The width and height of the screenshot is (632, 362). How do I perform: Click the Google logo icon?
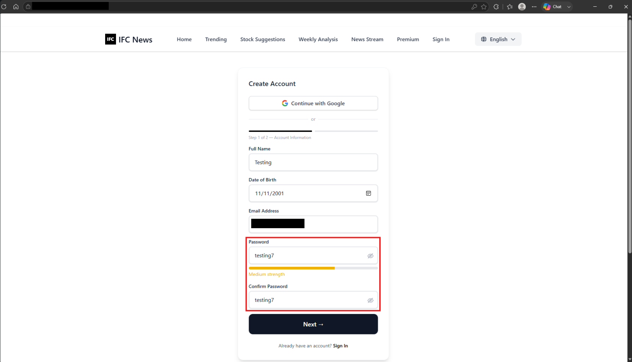pos(285,103)
